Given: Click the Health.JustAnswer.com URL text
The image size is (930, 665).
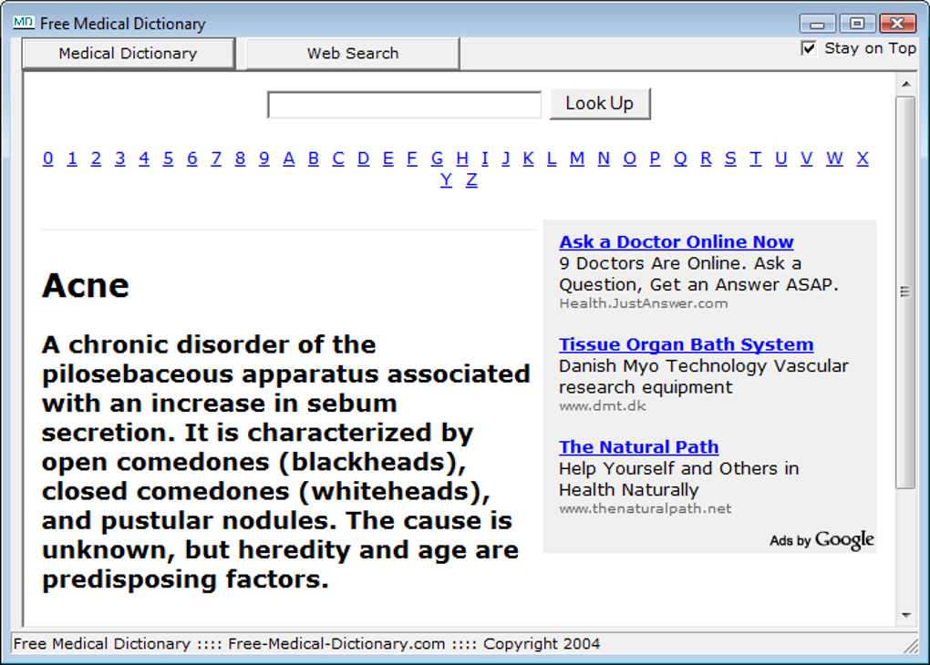Looking at the screenshot, I should pos(644,303).
